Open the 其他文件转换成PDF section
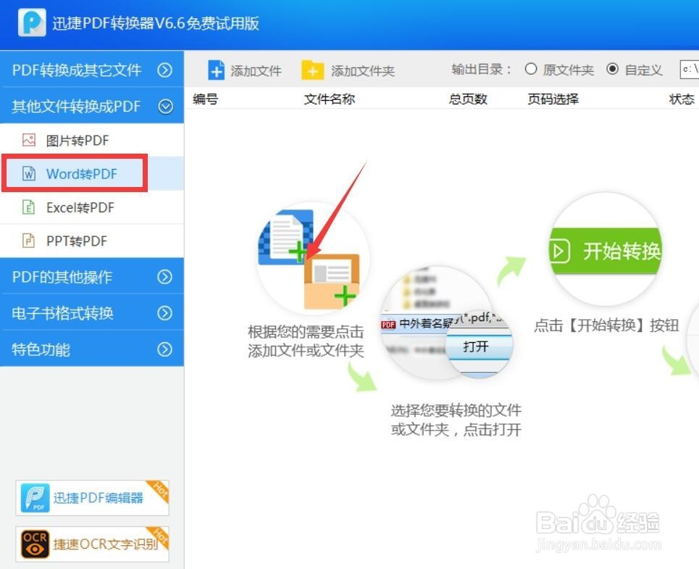699x569 pixels. [x=92, y=106]
